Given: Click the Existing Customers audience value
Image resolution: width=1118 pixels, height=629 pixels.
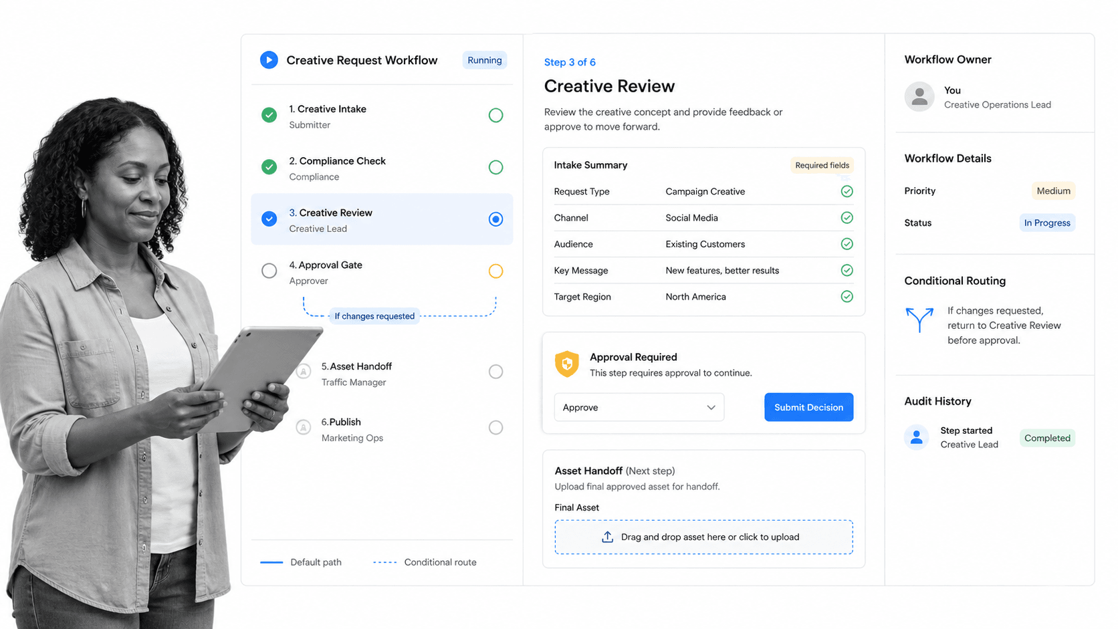Looking at the screenshot, I should [705, 244].
